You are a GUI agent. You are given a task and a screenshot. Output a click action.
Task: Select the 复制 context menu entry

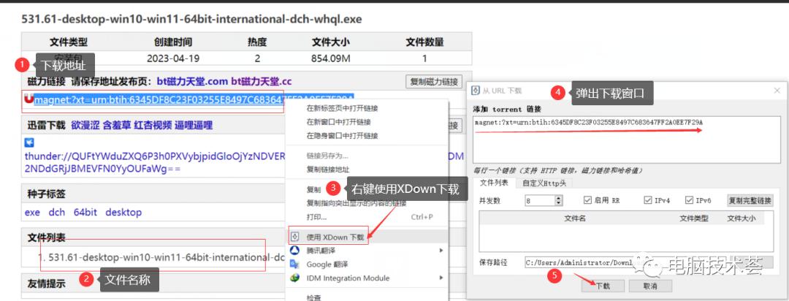point(313,190)
